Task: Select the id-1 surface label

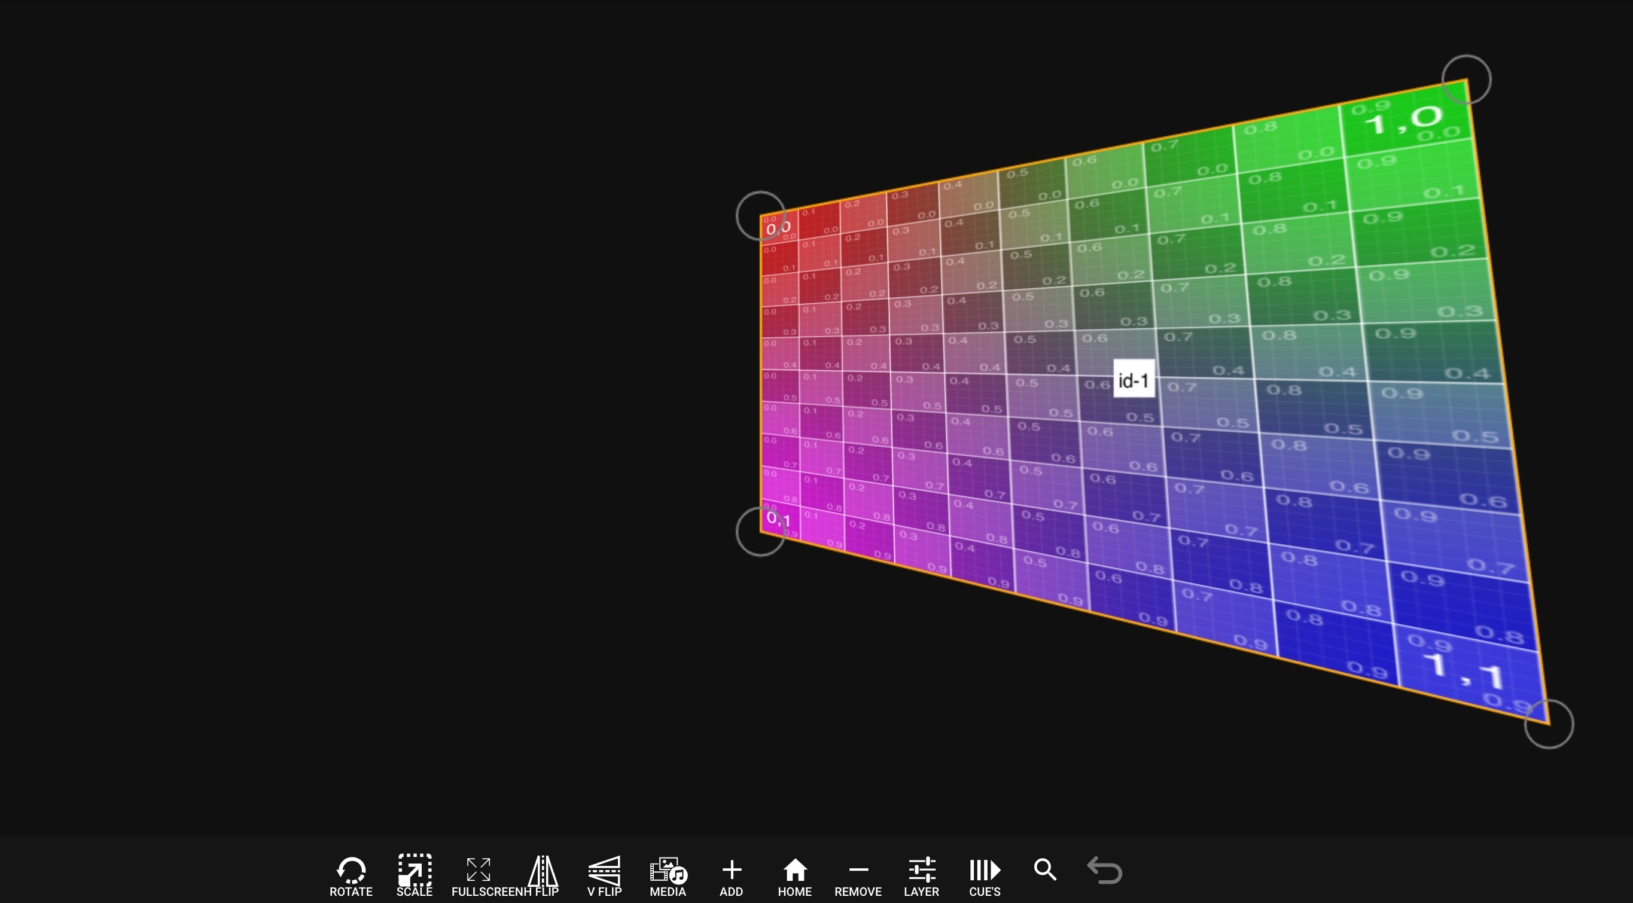Action: point(1134,379)
